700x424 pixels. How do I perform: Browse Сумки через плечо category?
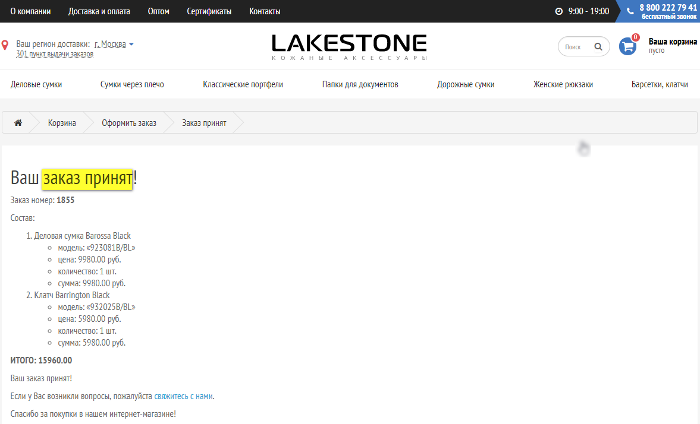[132, 84]
